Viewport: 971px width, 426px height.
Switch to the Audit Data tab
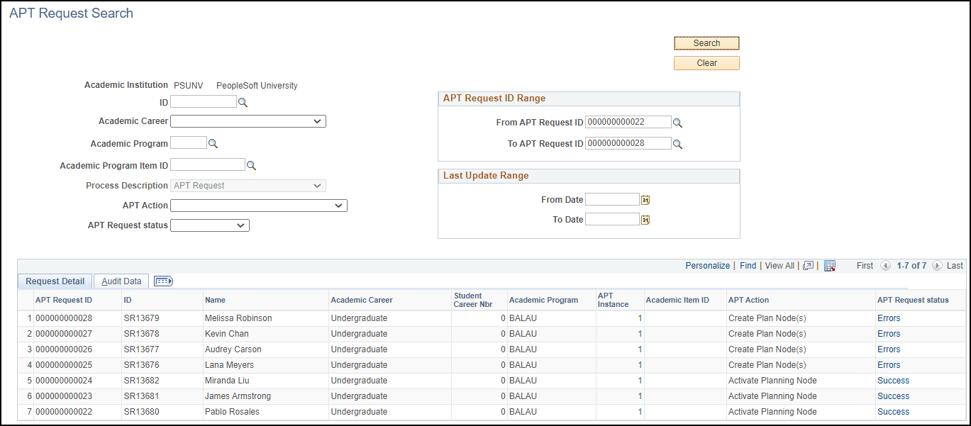(x=121, y=281)
